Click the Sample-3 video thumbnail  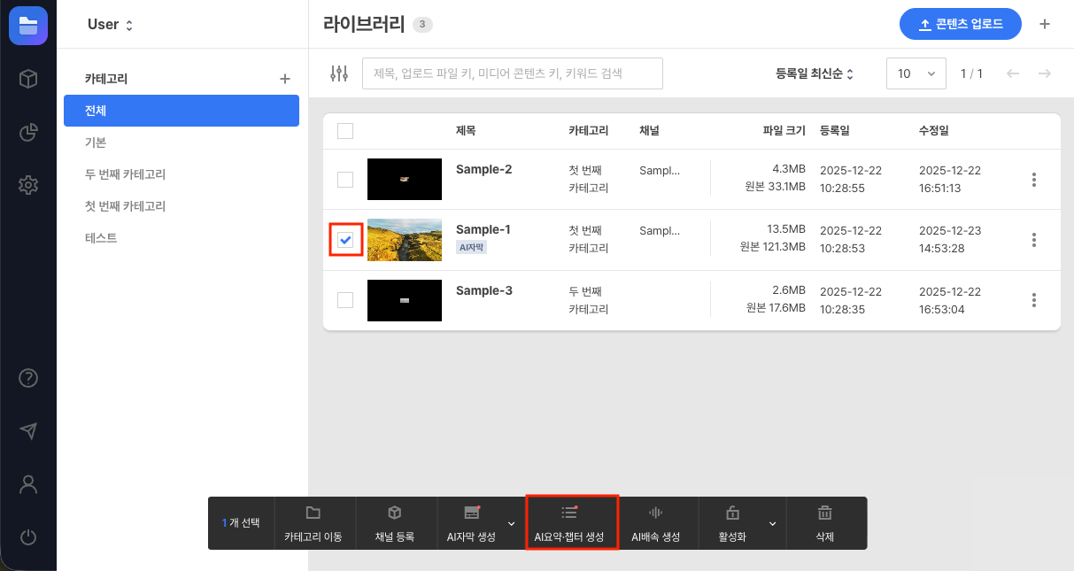pyautogui.click(x=404, y=300)
